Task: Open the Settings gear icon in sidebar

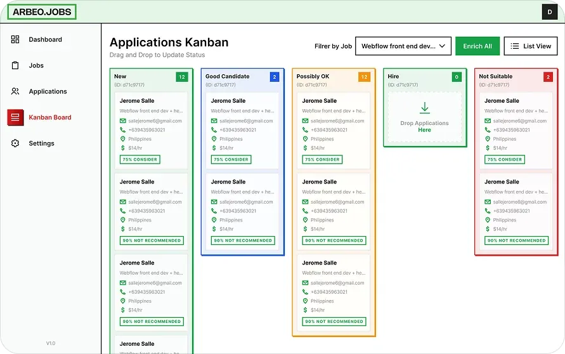Action: 15,143
